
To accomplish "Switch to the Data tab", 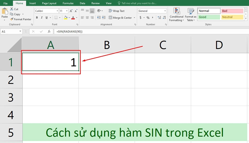I will point(82,3).
